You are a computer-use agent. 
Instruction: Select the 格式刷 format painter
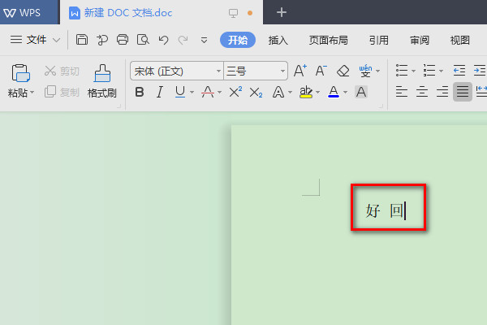click(x=102, y=81)
